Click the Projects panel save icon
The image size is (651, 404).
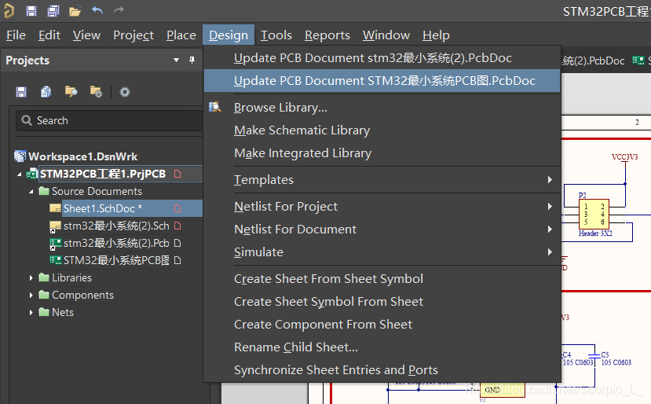(x=21, y=92)
